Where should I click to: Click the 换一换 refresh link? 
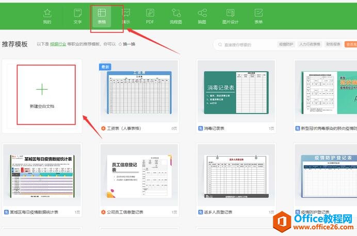pos(127,44)
